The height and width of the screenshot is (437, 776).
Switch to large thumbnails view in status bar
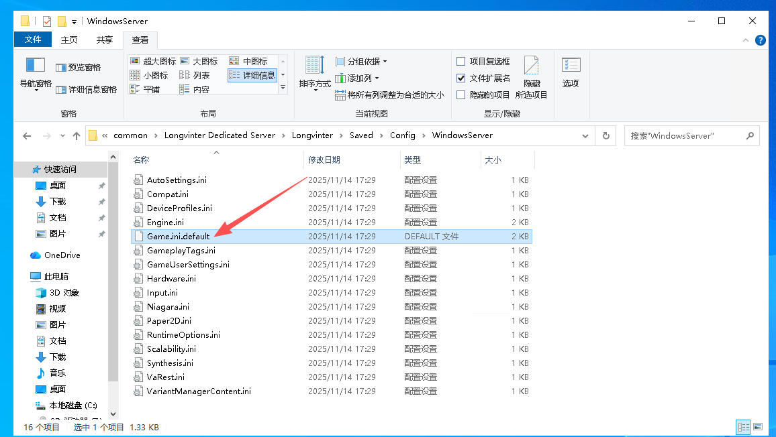tap(758, 427)
